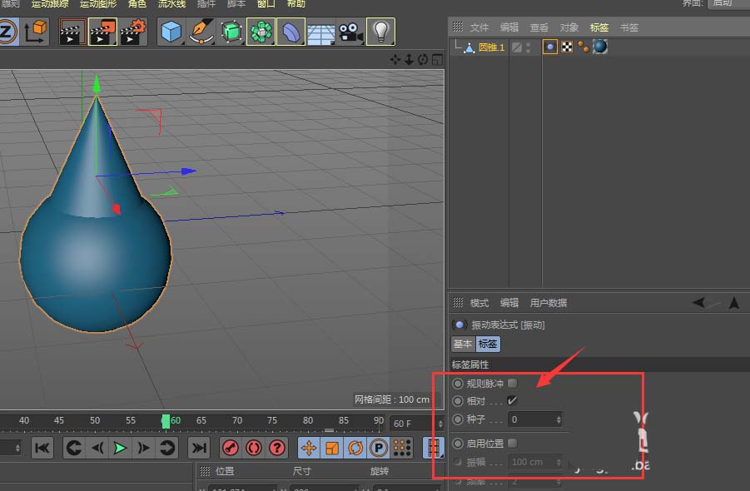Click the Light bulb icon
The image size is (750, 491).
coord(380,32)
